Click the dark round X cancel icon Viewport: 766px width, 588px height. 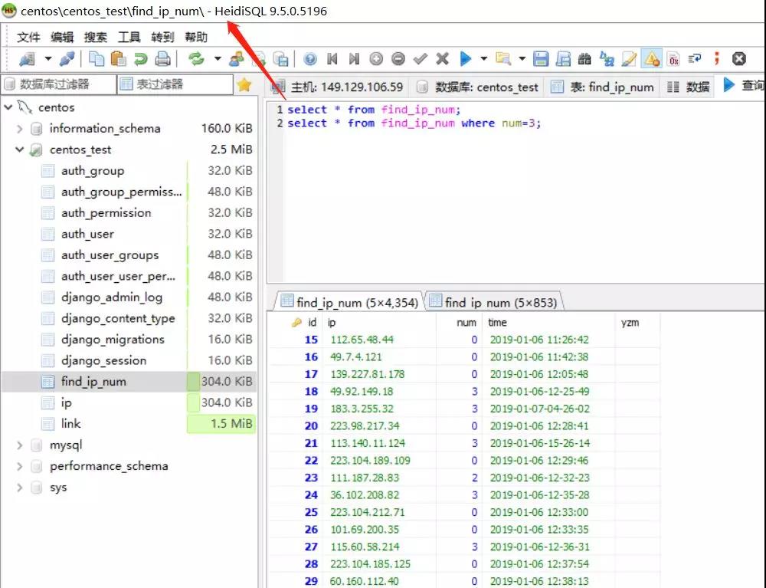point(739,59)
